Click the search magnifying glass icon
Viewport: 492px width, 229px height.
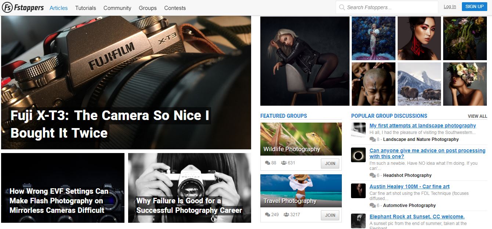coord(342,7)
